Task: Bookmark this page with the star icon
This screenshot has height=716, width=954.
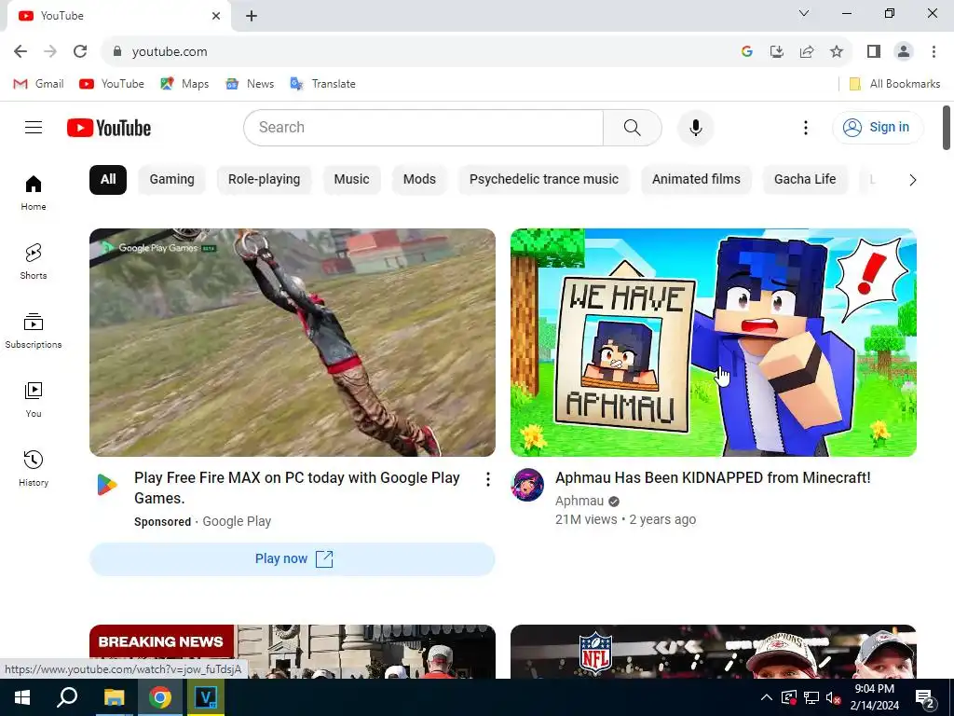Action: click(x=837, y=52)
